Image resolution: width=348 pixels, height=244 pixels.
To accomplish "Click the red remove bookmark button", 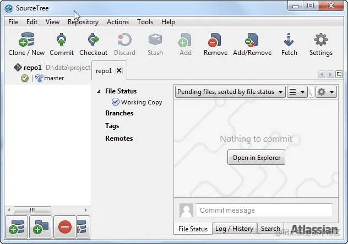I will point(65,227).
